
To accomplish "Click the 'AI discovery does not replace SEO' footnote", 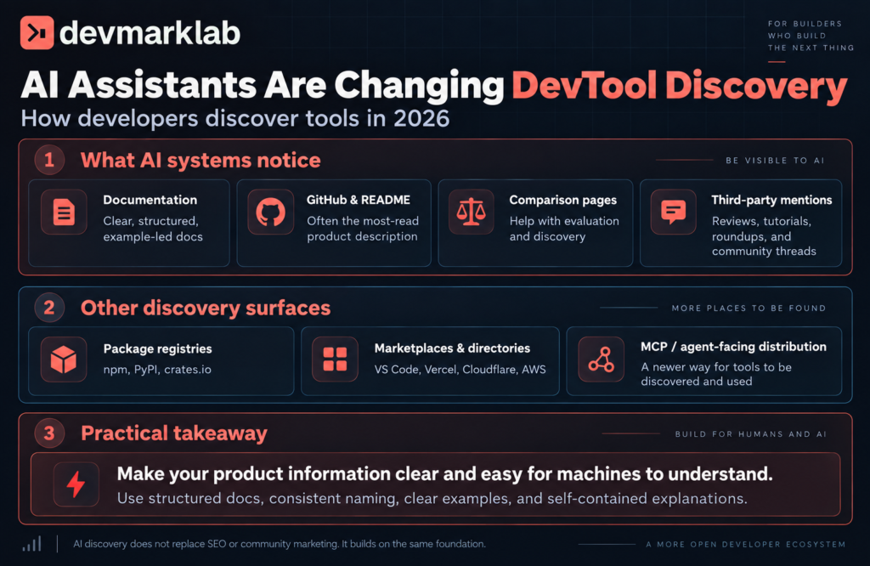I will [x=280, y=544].
